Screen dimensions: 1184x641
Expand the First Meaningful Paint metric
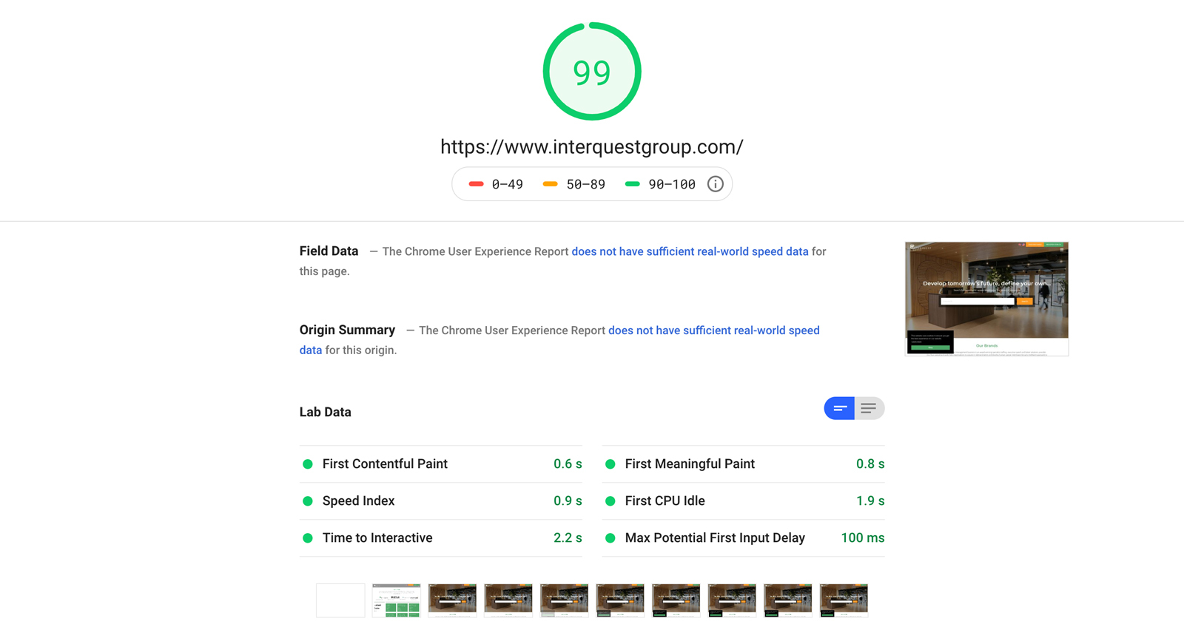click(744, 464)
